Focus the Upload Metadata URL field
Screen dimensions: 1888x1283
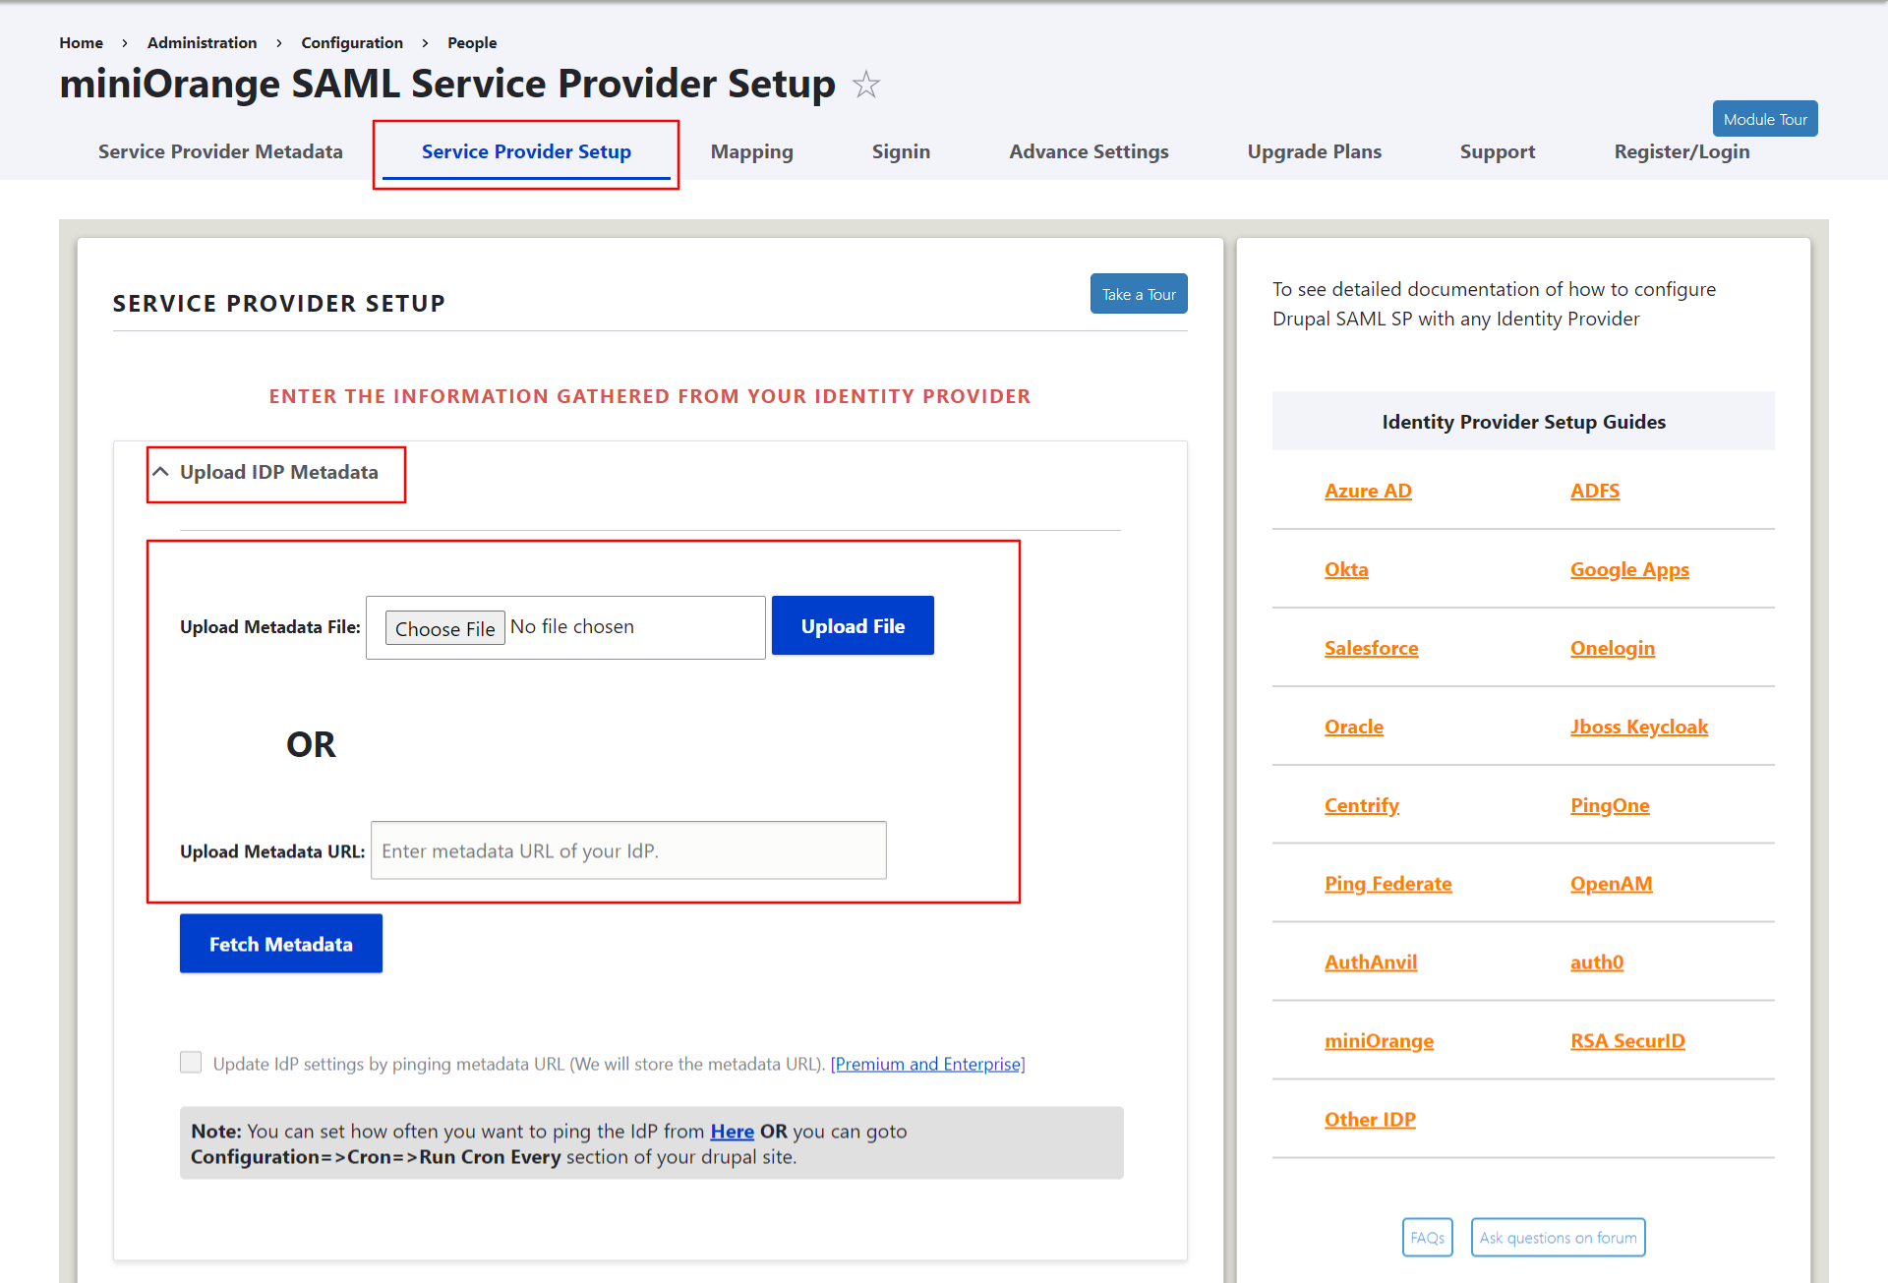coord(628,850)
